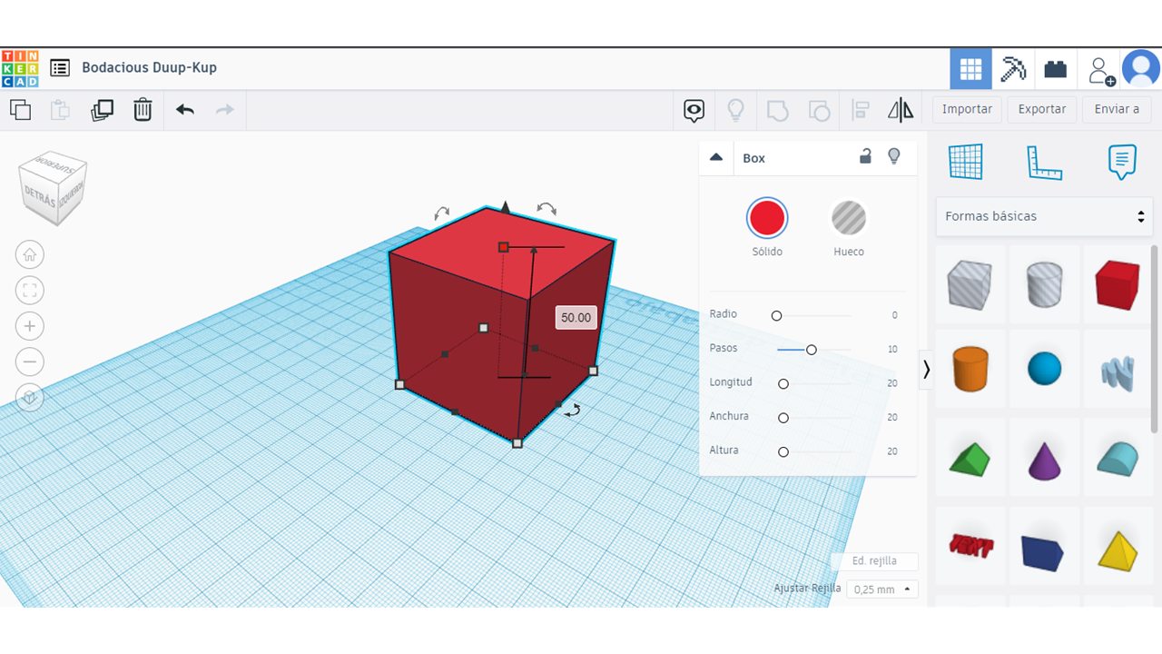Image resolution: width=1162 pixels, height=654 pixels.
Task: Click the Paste icon in toolbar
Action: pyautogui.click(x=60, y=110)
